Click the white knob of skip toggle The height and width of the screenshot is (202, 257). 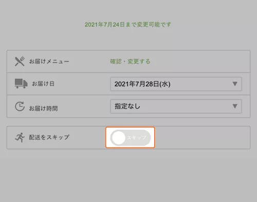click(119, 138)
